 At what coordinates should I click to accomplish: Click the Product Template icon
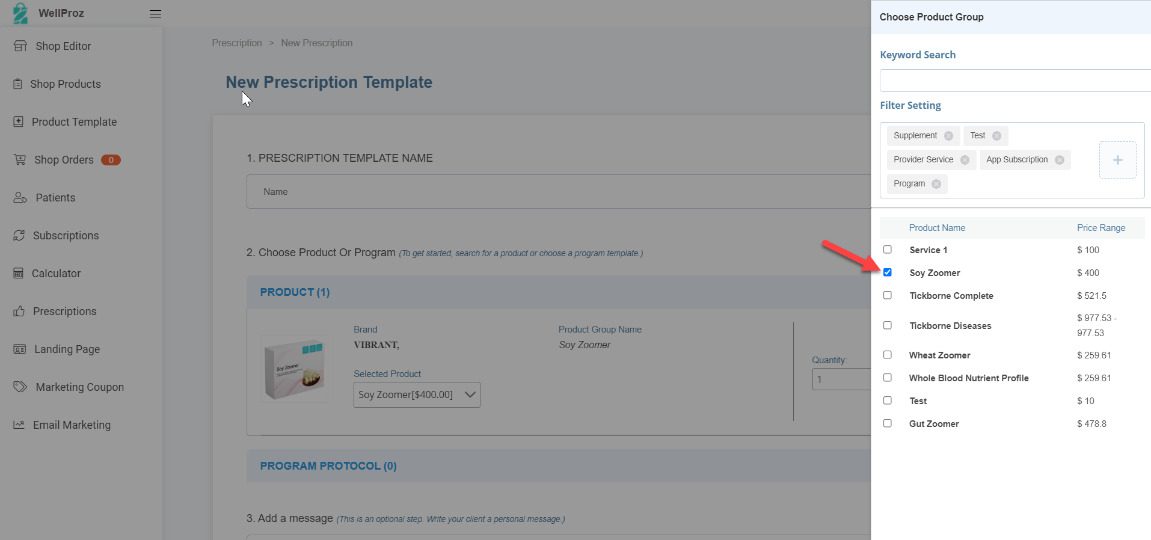(x=19, y=121)
